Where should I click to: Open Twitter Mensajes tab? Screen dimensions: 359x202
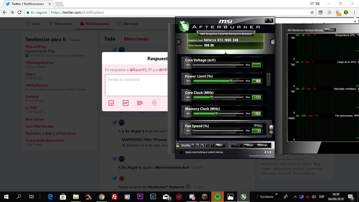(x=128, y=24)
